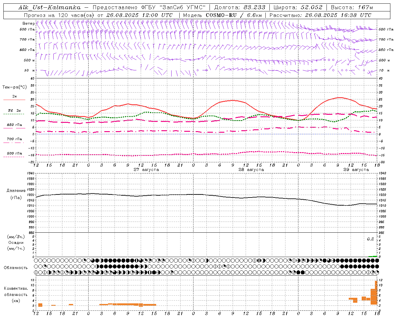Select the (мм/1ч.) precipitation unit label
This screenshot has height=316, width=395.
click(x=16, y=248)
